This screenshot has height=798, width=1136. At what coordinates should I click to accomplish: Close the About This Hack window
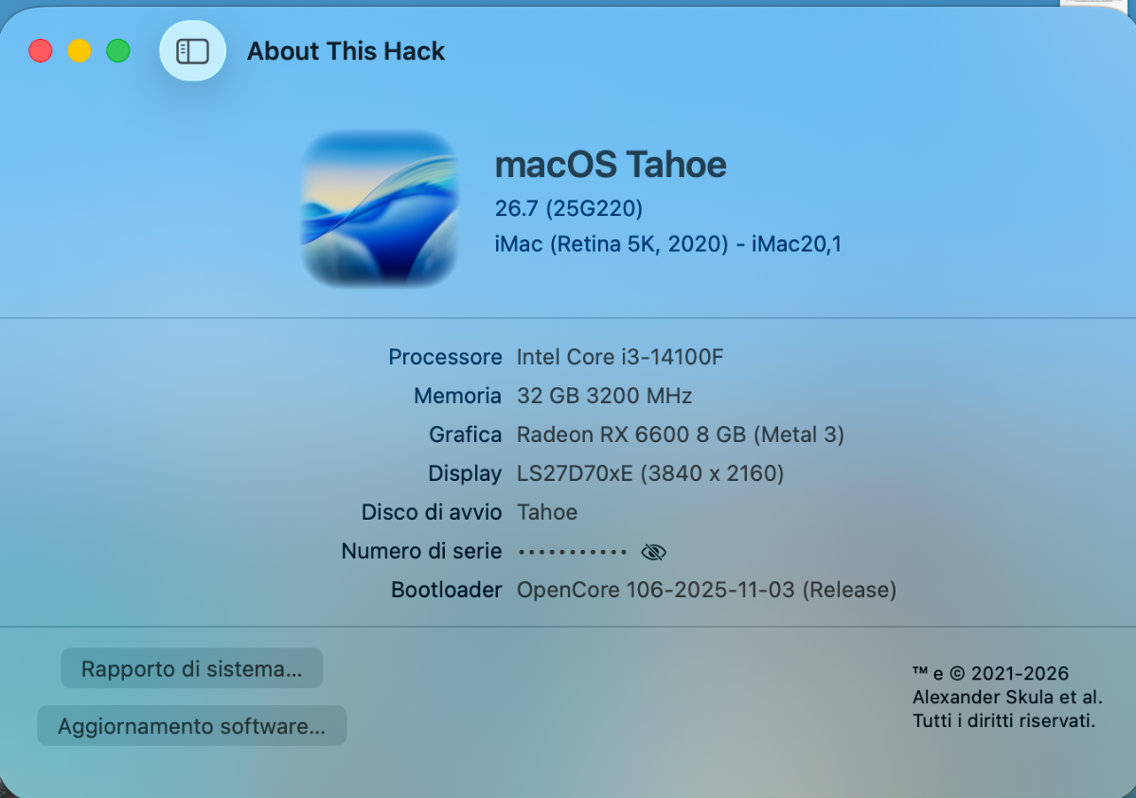(41, 51)
